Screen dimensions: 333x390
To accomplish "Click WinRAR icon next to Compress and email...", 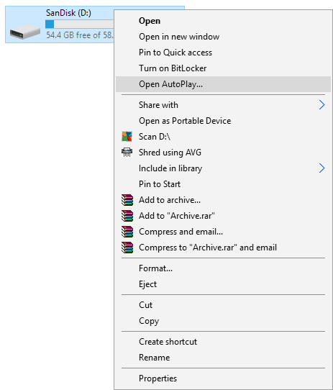I will pos(127,232).
